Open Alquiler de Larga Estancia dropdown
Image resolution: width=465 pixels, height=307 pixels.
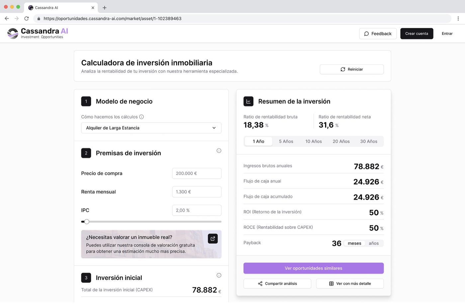click(151, 128)
